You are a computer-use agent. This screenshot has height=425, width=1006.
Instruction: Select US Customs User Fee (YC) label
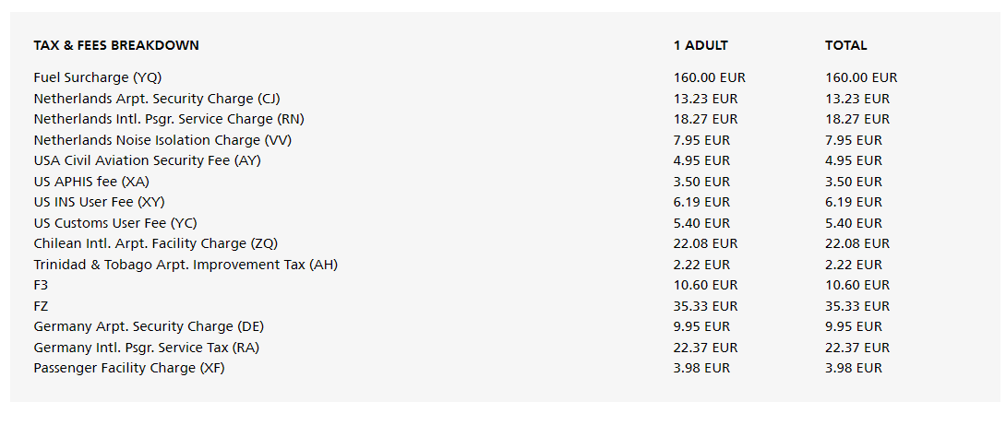tap(114, 223)
